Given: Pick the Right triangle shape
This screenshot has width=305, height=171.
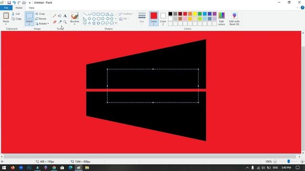Looking at the screenshot, I should click(x=85, y=19).
